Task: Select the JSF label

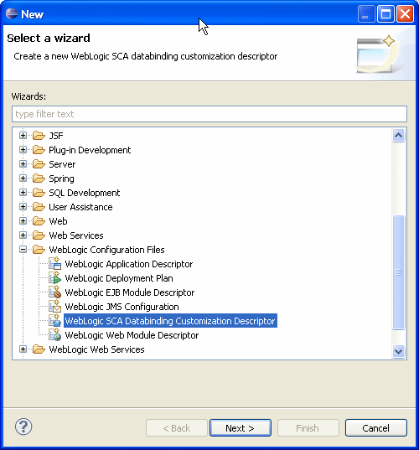Action: tap(56, 136)
